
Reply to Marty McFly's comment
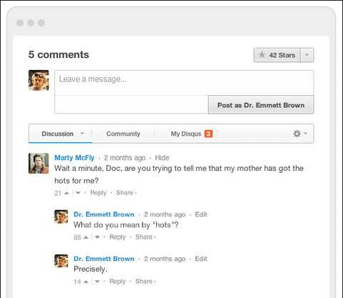point(98,193)
